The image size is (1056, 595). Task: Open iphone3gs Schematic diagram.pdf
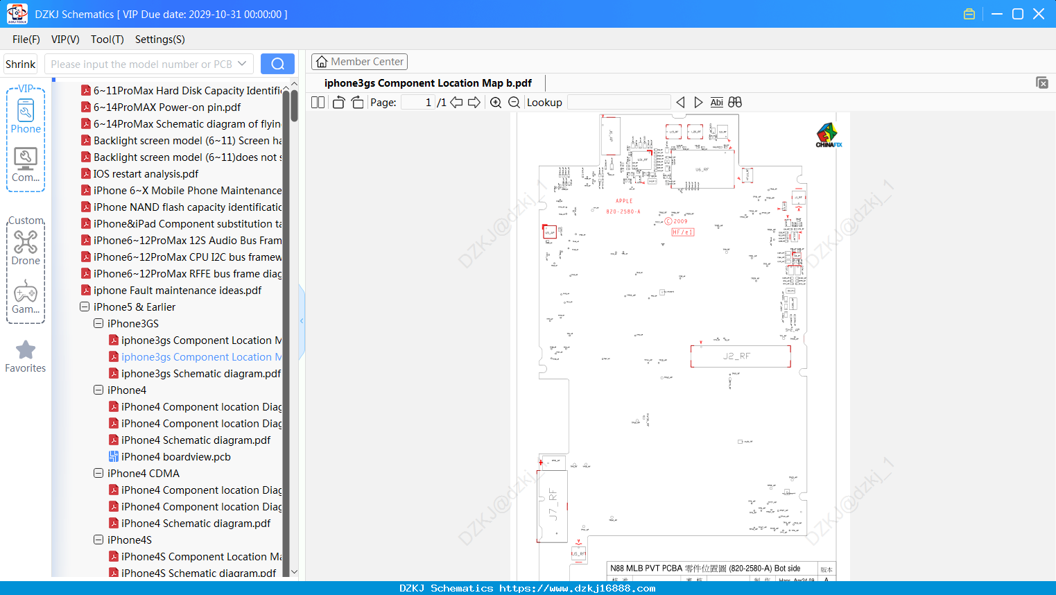tap(201, 374)
